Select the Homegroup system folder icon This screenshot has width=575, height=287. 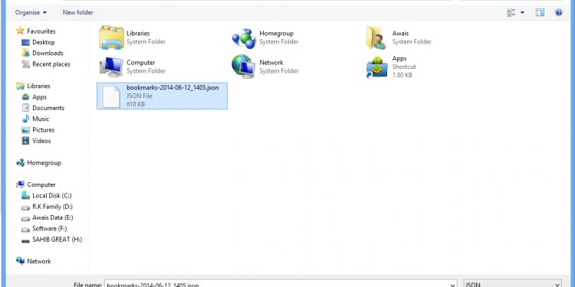(244, 38)
